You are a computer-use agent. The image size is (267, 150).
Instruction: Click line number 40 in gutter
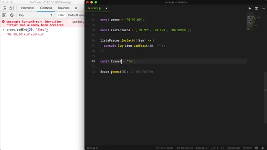93,61
